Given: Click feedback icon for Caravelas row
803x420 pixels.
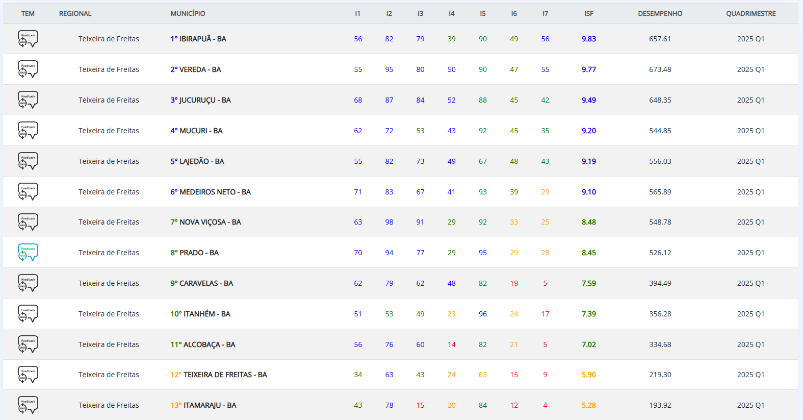Looking at the screenshot, I should (28, 283).
